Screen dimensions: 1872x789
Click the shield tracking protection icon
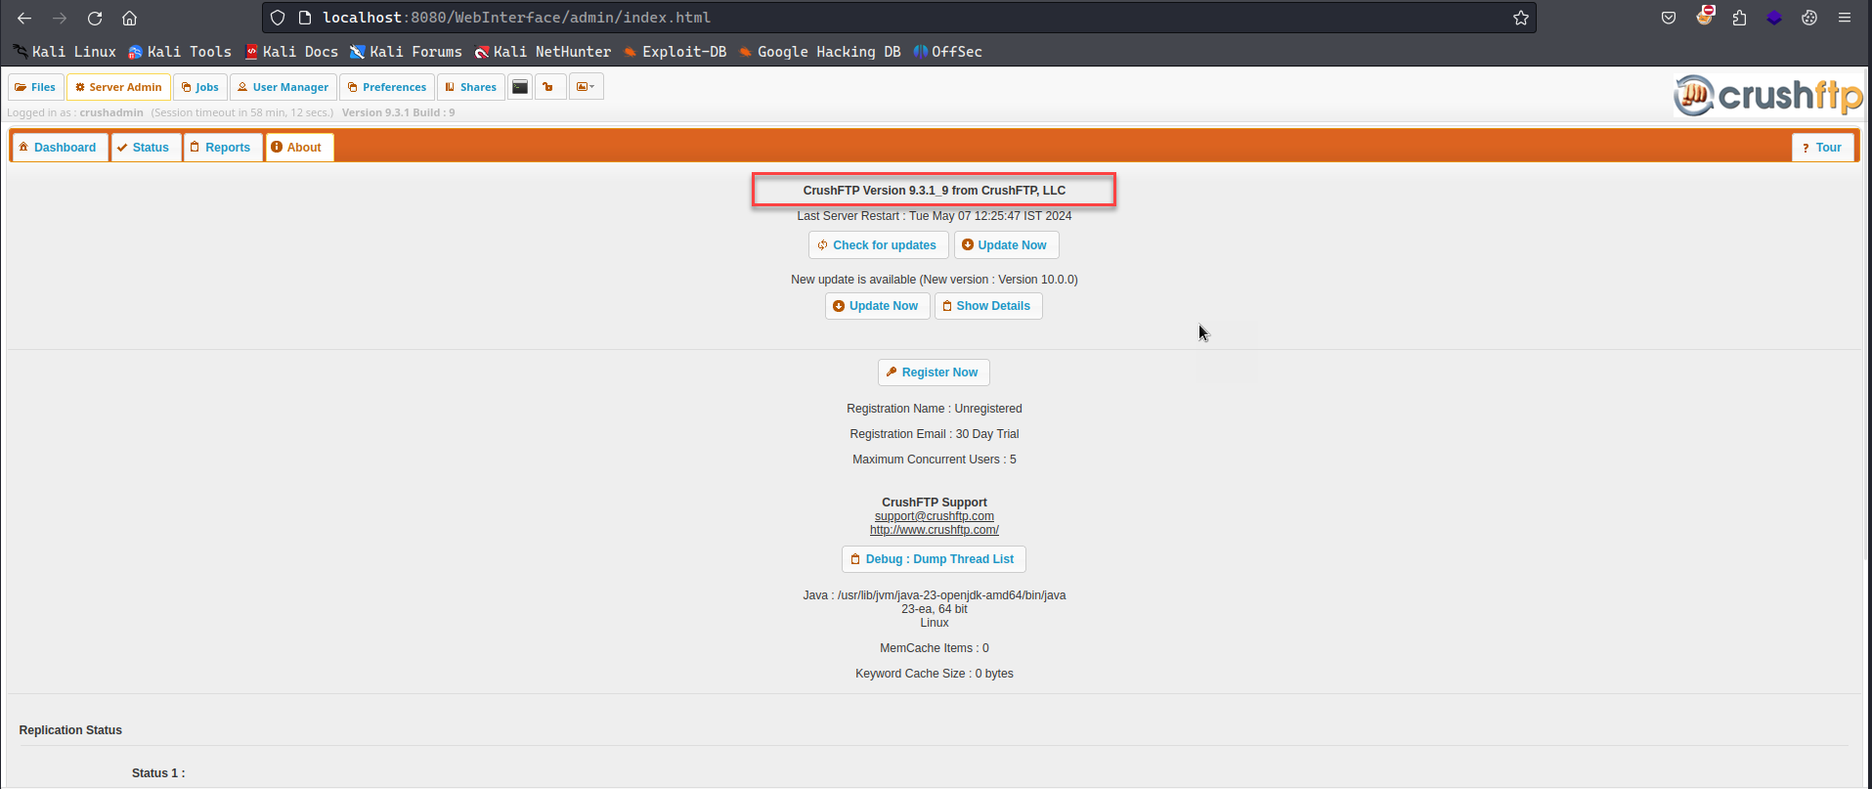click(278, 18)
